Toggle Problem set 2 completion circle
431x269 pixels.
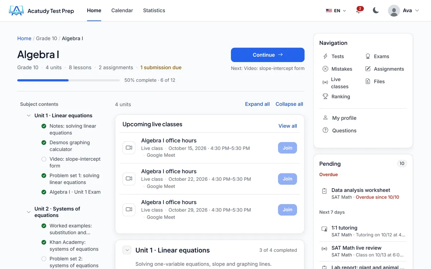pos(44,259)
